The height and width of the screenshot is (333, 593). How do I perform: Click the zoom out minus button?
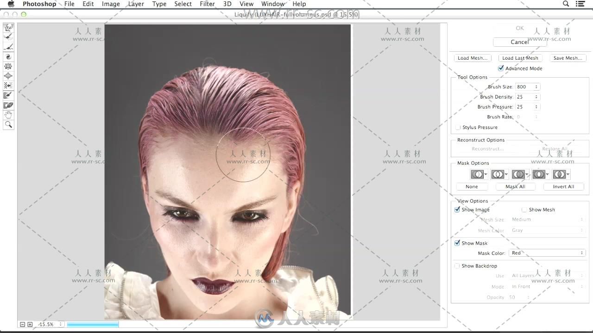point(22,324)
